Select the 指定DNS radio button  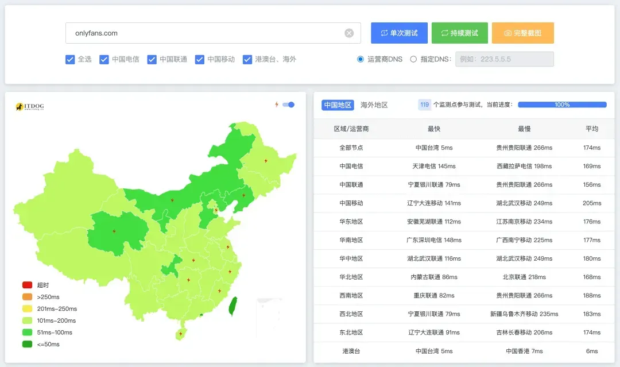pyautogui.click(x=413, y=59)
